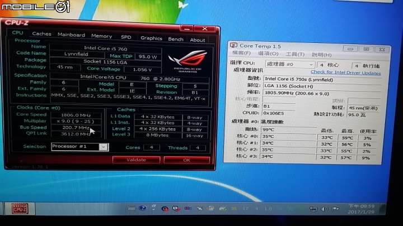Open the Action Center flag icon

coord(335,209)
